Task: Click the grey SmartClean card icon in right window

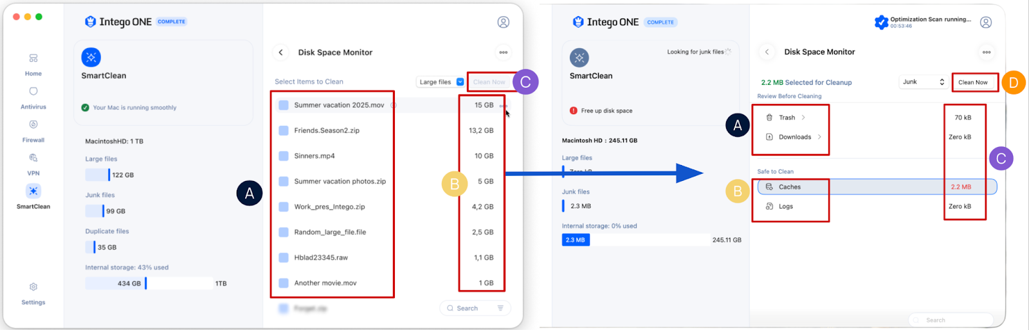Action: [579, 58]
